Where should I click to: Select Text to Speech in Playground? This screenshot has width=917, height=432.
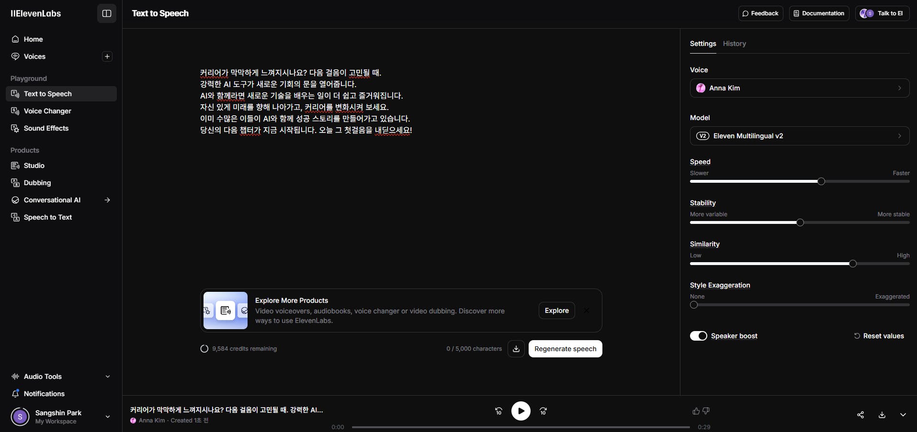61,94
